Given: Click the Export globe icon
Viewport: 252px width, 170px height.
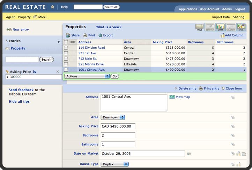Looking at the screenshot, I should click(x=101, y=35).
